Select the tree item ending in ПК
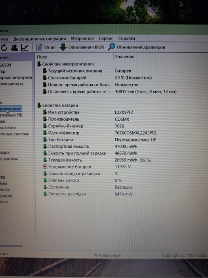Screen dimensions: 208x278 [11, 115]
